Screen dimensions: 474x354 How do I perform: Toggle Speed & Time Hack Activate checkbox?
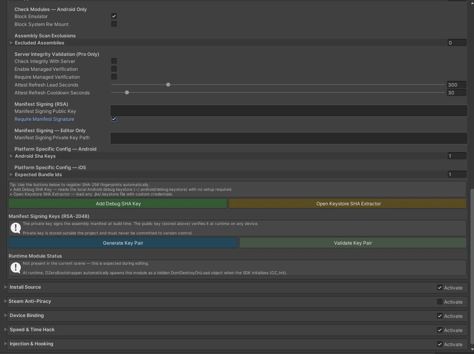point(440,330)
